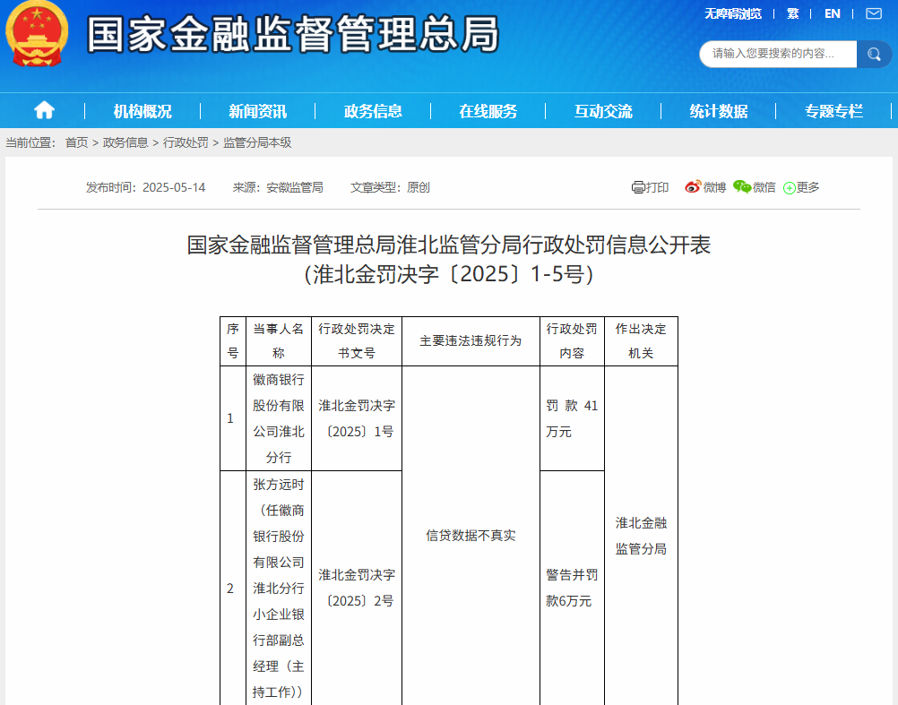The height and width of the screenshot is (705, 898).
Task: Share to Weibo (微博)
Action: pyautogui.click(x=705, y=187)
